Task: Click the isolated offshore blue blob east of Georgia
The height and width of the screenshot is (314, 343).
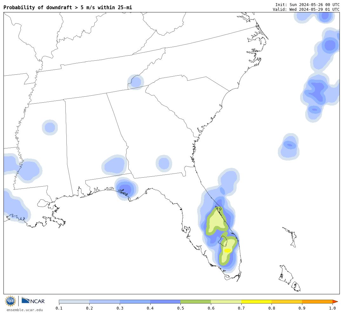Action: (289, 147)
